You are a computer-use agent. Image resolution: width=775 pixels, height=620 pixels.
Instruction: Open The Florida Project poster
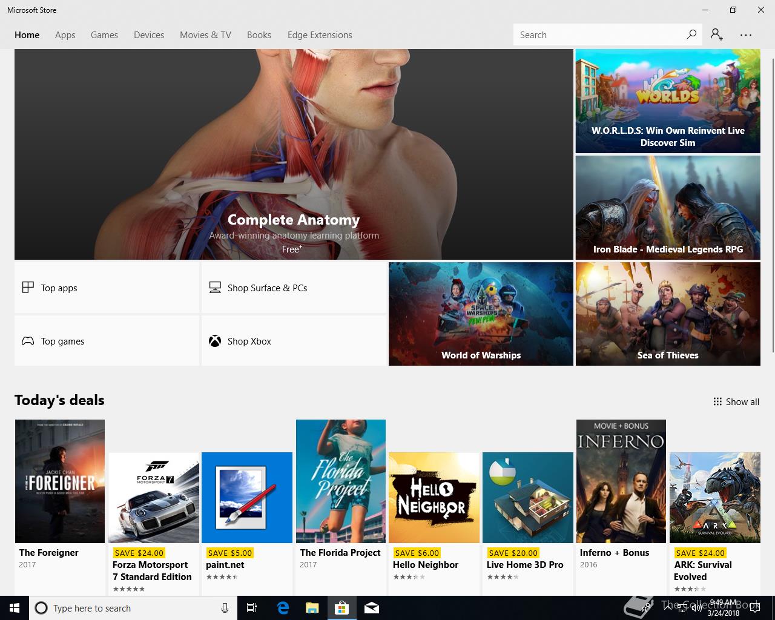341,481
